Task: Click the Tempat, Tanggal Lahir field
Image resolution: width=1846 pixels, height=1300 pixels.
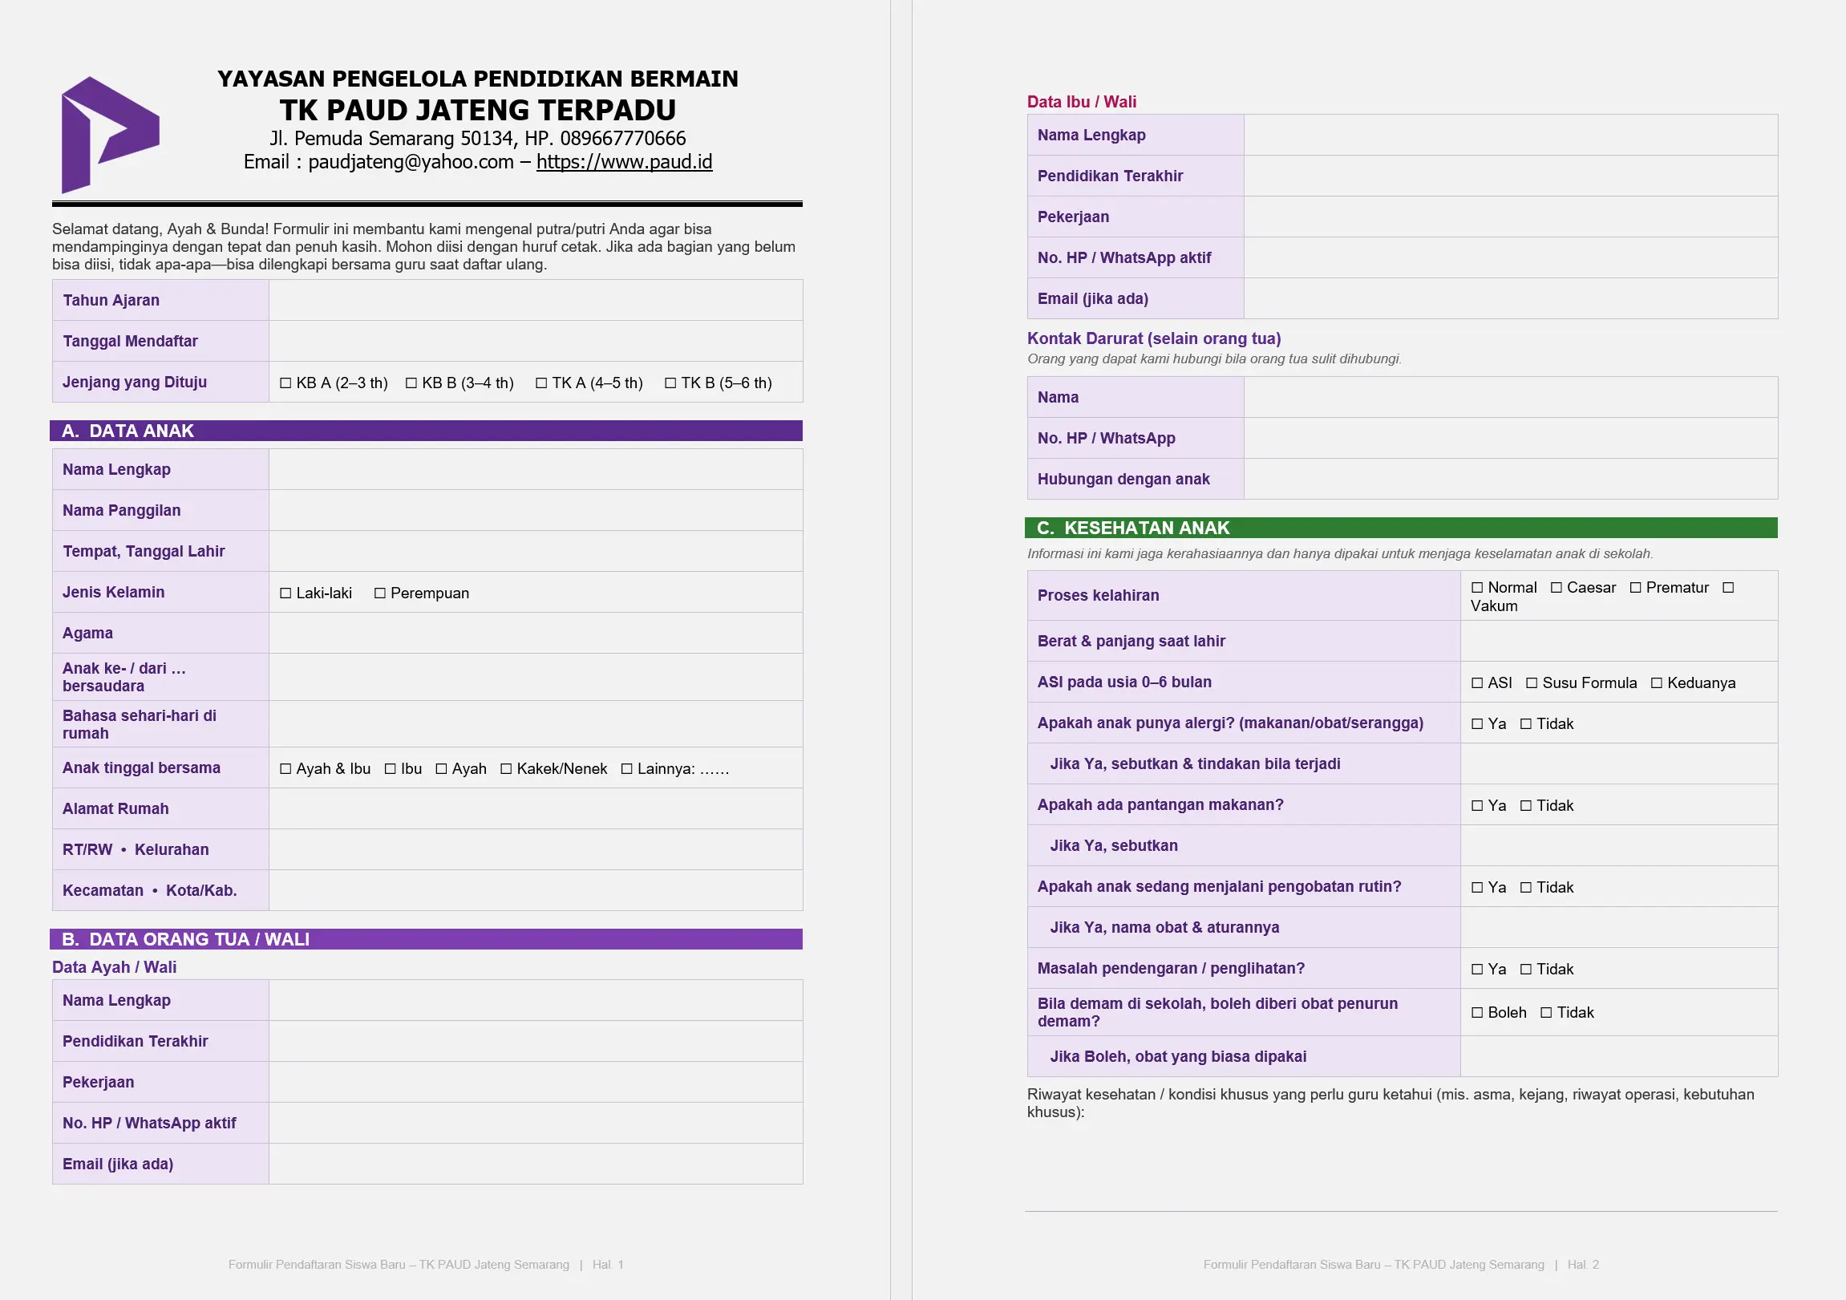Action: (x=536, y=551)
